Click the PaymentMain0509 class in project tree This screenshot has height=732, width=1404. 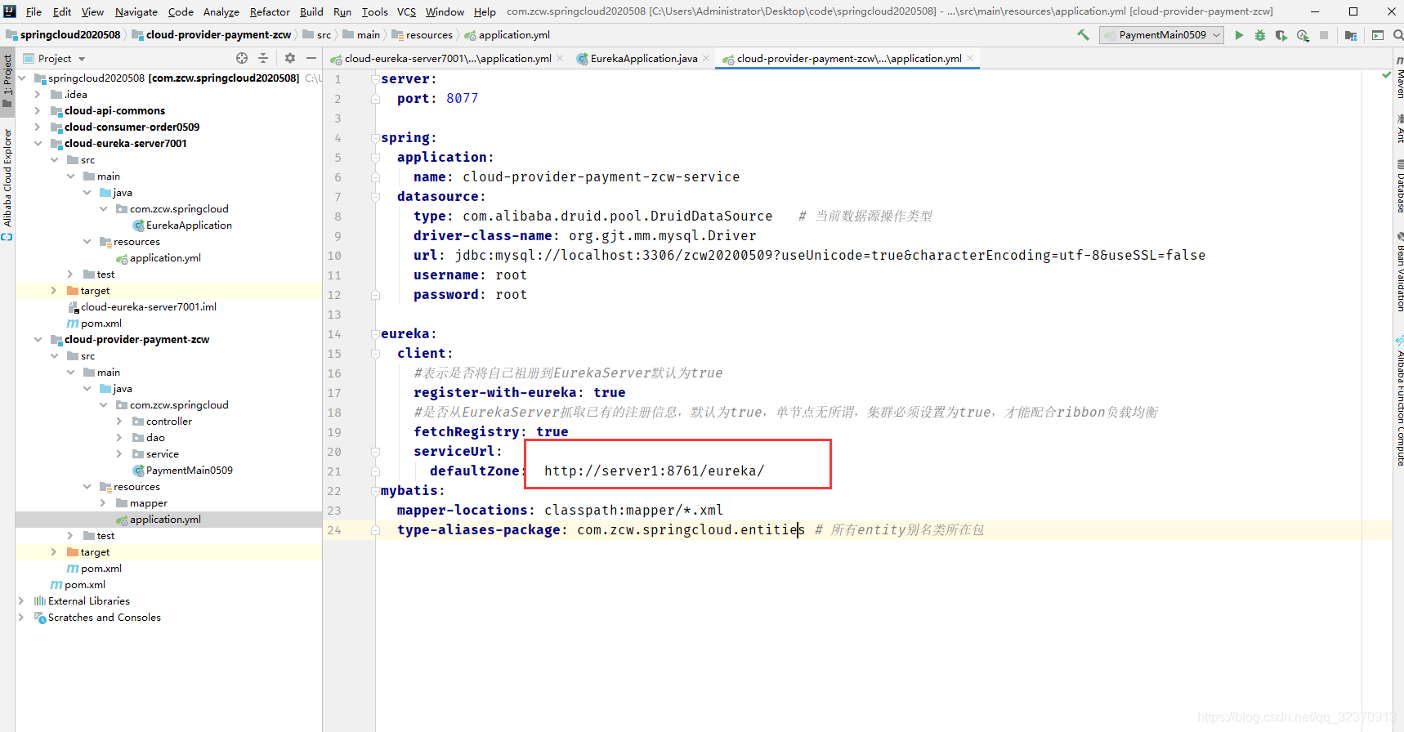pos(189,471)
